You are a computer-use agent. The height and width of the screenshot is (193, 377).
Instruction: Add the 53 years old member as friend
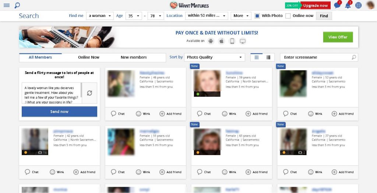point(343,113)
